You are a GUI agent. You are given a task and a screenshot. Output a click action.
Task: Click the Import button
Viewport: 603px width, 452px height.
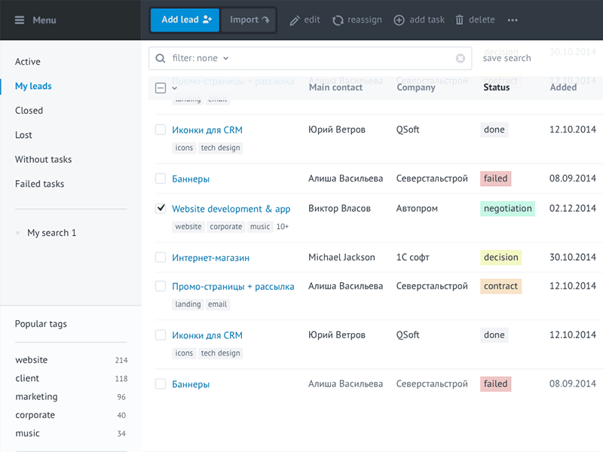(x=249, y=20)
